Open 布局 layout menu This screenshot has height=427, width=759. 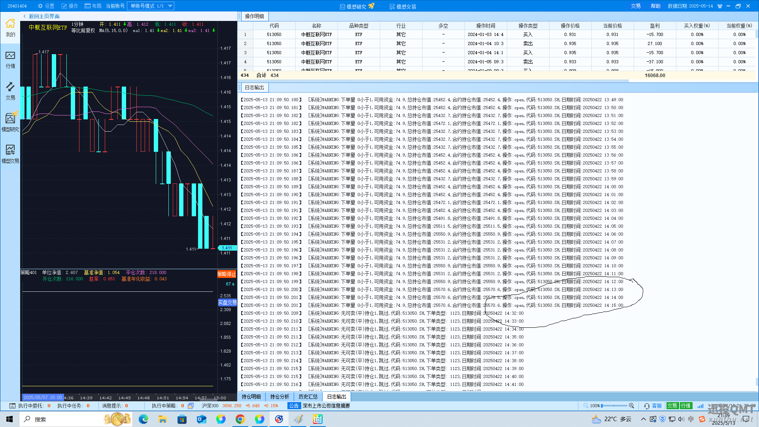(93, 6)
